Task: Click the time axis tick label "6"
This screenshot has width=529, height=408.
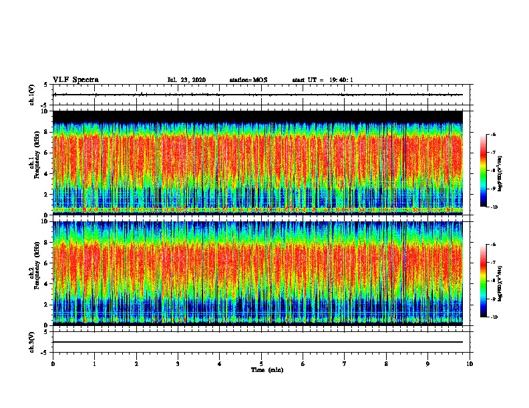Action: (303, 364)
